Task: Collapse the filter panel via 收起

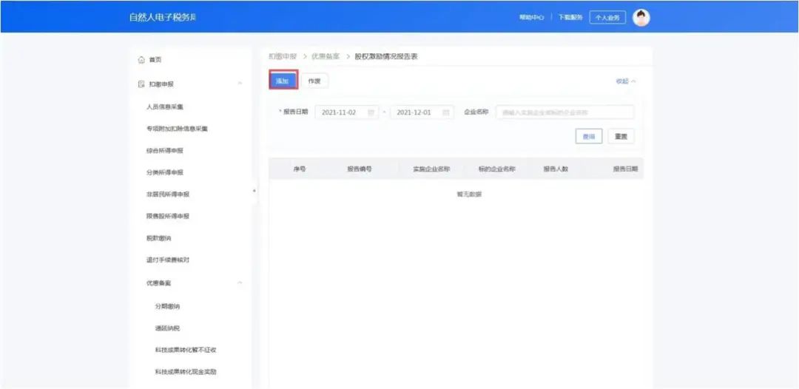Action: (626, 81)
